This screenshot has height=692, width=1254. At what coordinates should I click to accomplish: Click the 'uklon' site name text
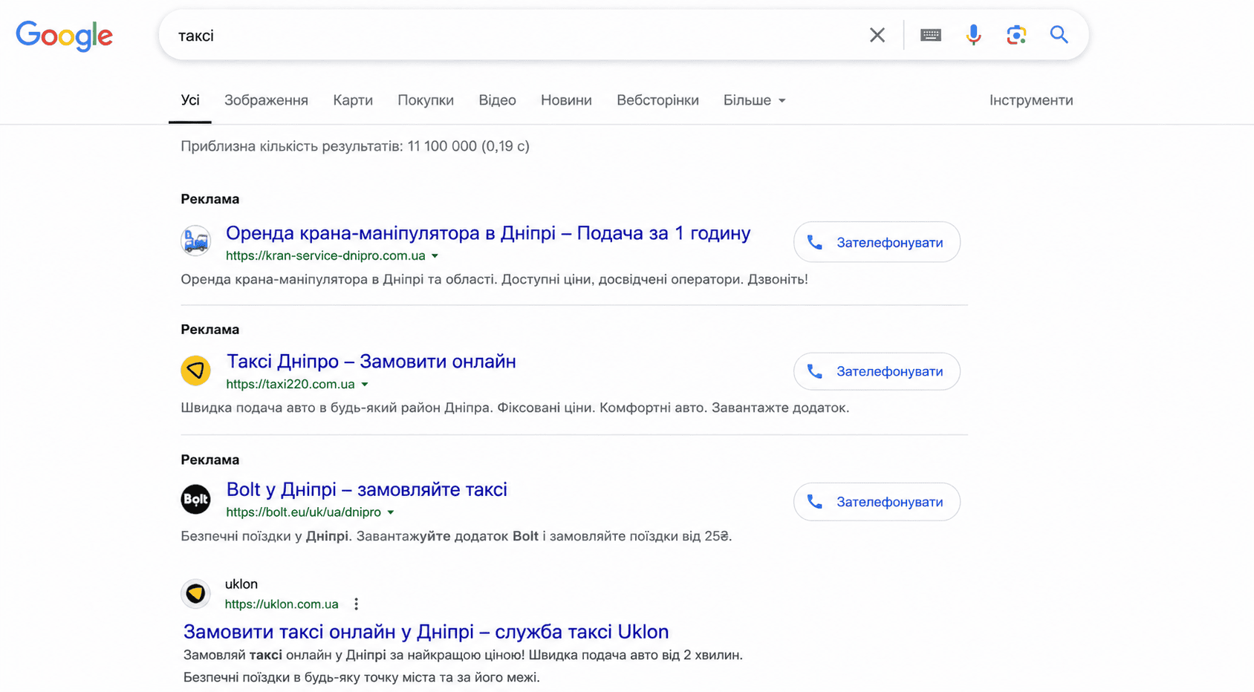241,584
